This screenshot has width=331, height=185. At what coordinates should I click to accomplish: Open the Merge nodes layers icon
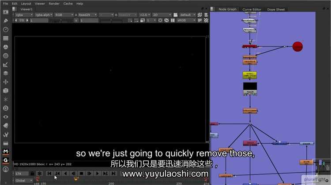[x=6, y=73]
